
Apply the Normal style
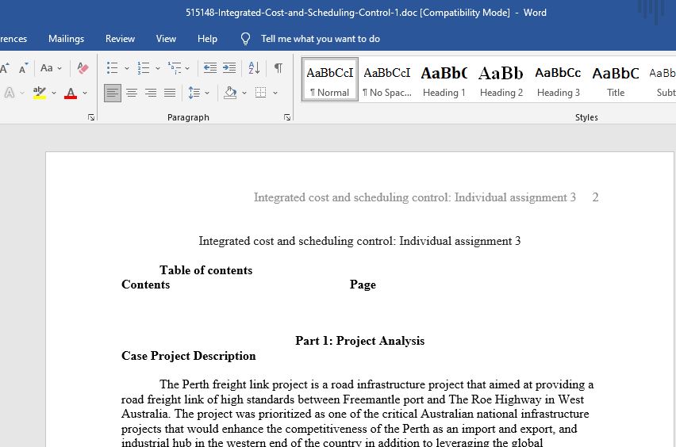click(330, 80)
